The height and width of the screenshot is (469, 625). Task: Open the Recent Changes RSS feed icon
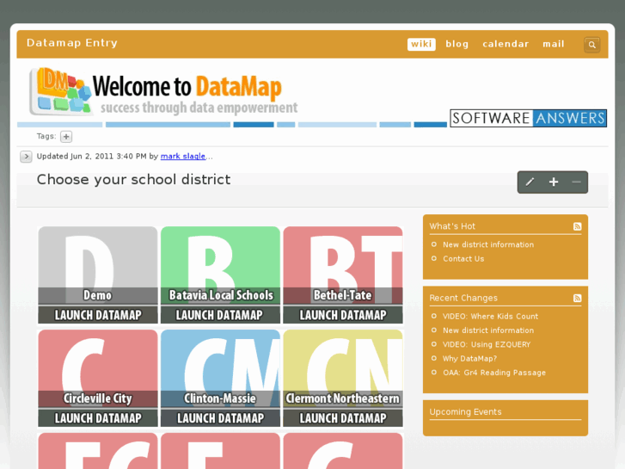click(x=577, y=298)
